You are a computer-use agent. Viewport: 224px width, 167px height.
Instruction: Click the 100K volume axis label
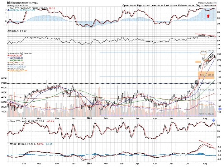pos(4,111)
